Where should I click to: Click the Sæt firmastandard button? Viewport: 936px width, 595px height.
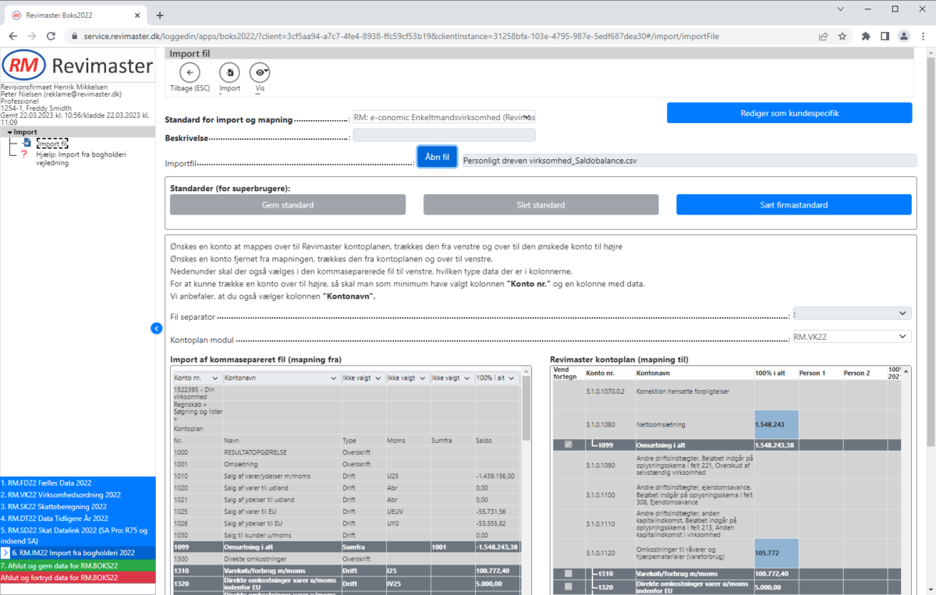tap(793, 204)
